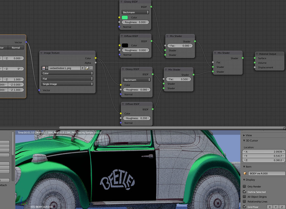Click the Color input socket of the Roughness 0.080 Glossy BSDF
286x209 pixels.
tap(121, 85)
